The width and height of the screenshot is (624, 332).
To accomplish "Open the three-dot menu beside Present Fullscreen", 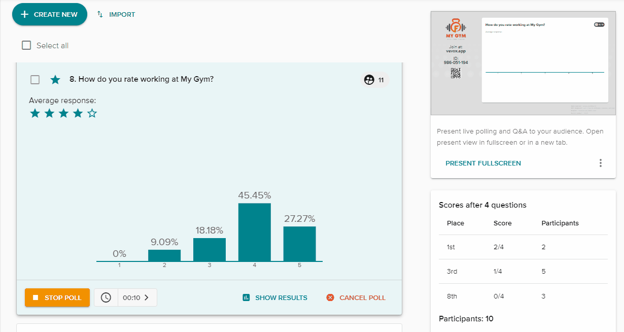I will click(x=600, y=163).
